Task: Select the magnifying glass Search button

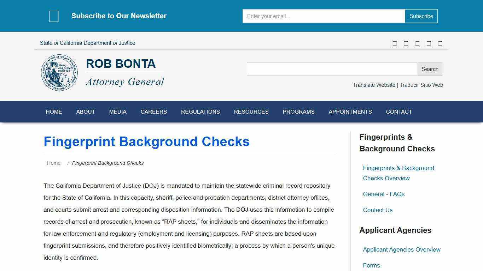Action: point(430,69)
